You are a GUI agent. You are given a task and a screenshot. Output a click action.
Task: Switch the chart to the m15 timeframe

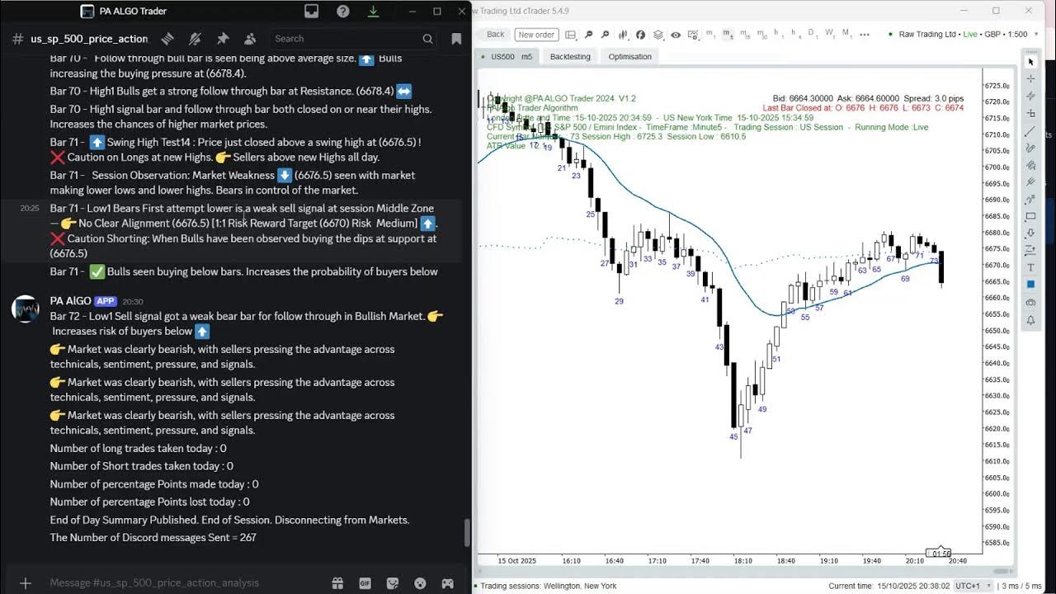pyautogui.click(x=743, y=35)
